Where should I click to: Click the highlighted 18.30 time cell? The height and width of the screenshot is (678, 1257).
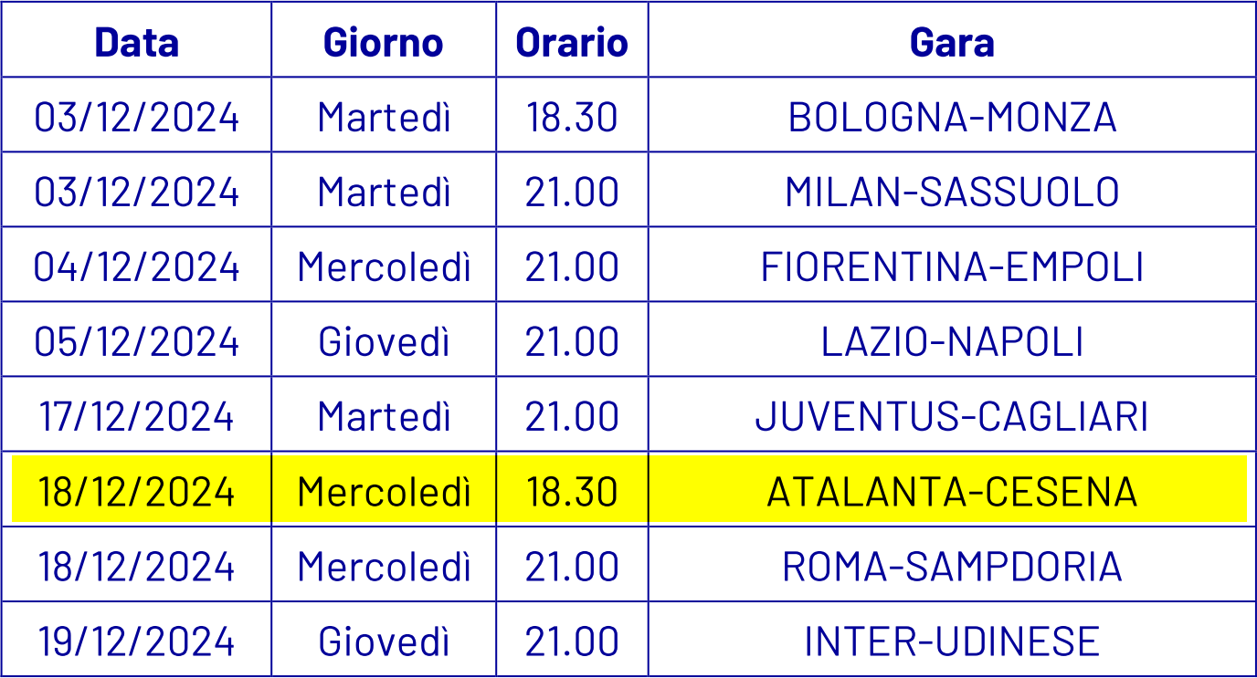(572, 491)
